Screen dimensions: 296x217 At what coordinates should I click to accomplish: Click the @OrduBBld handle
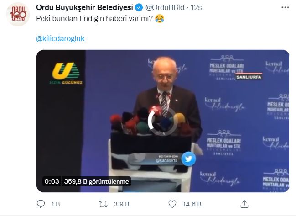coord(165,8)
